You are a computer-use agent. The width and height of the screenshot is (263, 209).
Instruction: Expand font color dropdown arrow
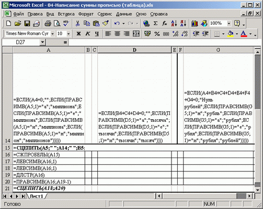coord(250,34)
